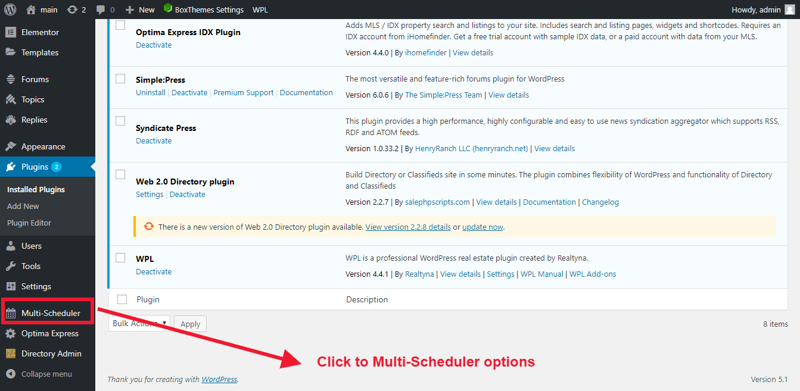Viewport: 800px width, 391px height.
Task: Tick the Web 2.0 Directory plugin checkbox
Action: click(x=120, y=174)
